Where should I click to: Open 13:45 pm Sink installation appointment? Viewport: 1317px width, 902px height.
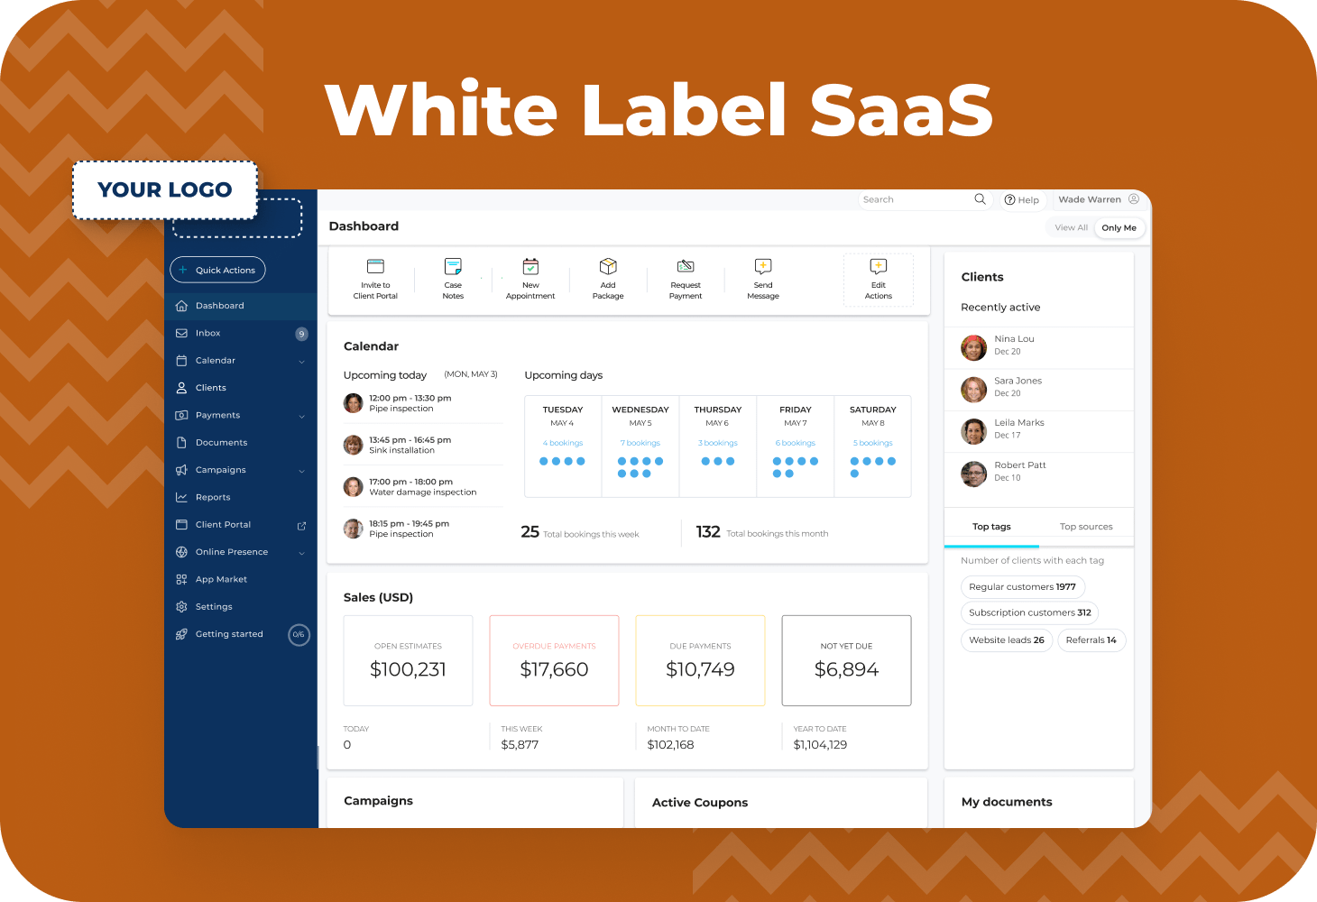click(x=422, y=445)
